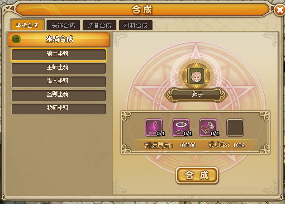285x204 pixels.
Task: Click the green minus collapse icon
Action: coord(16,39)
